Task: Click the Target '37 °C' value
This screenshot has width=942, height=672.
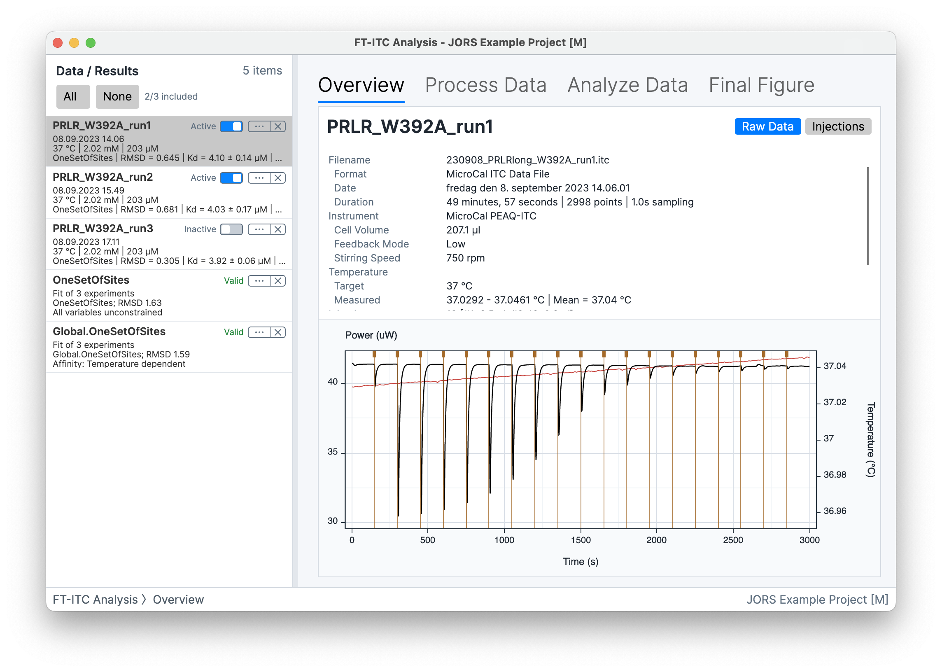Action: 459,286
